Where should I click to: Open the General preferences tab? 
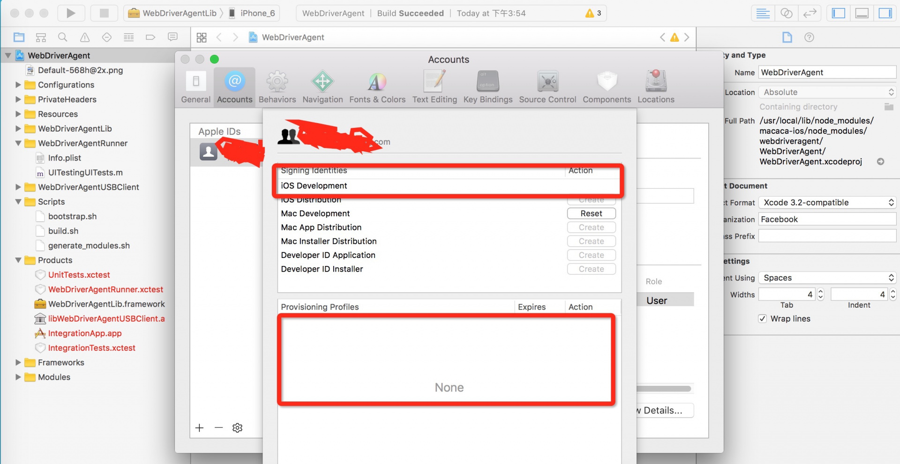click(196, 88)
